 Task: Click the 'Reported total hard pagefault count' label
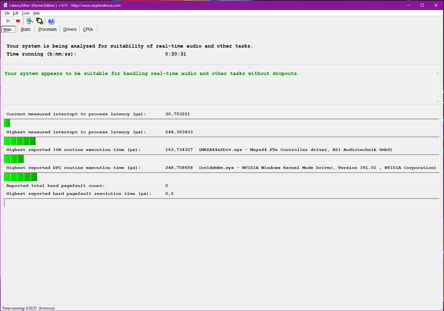[55, 186]
